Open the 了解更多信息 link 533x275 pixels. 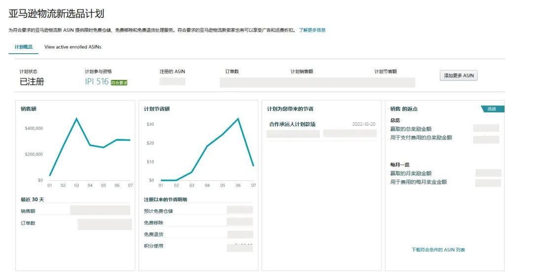point(312,30)
